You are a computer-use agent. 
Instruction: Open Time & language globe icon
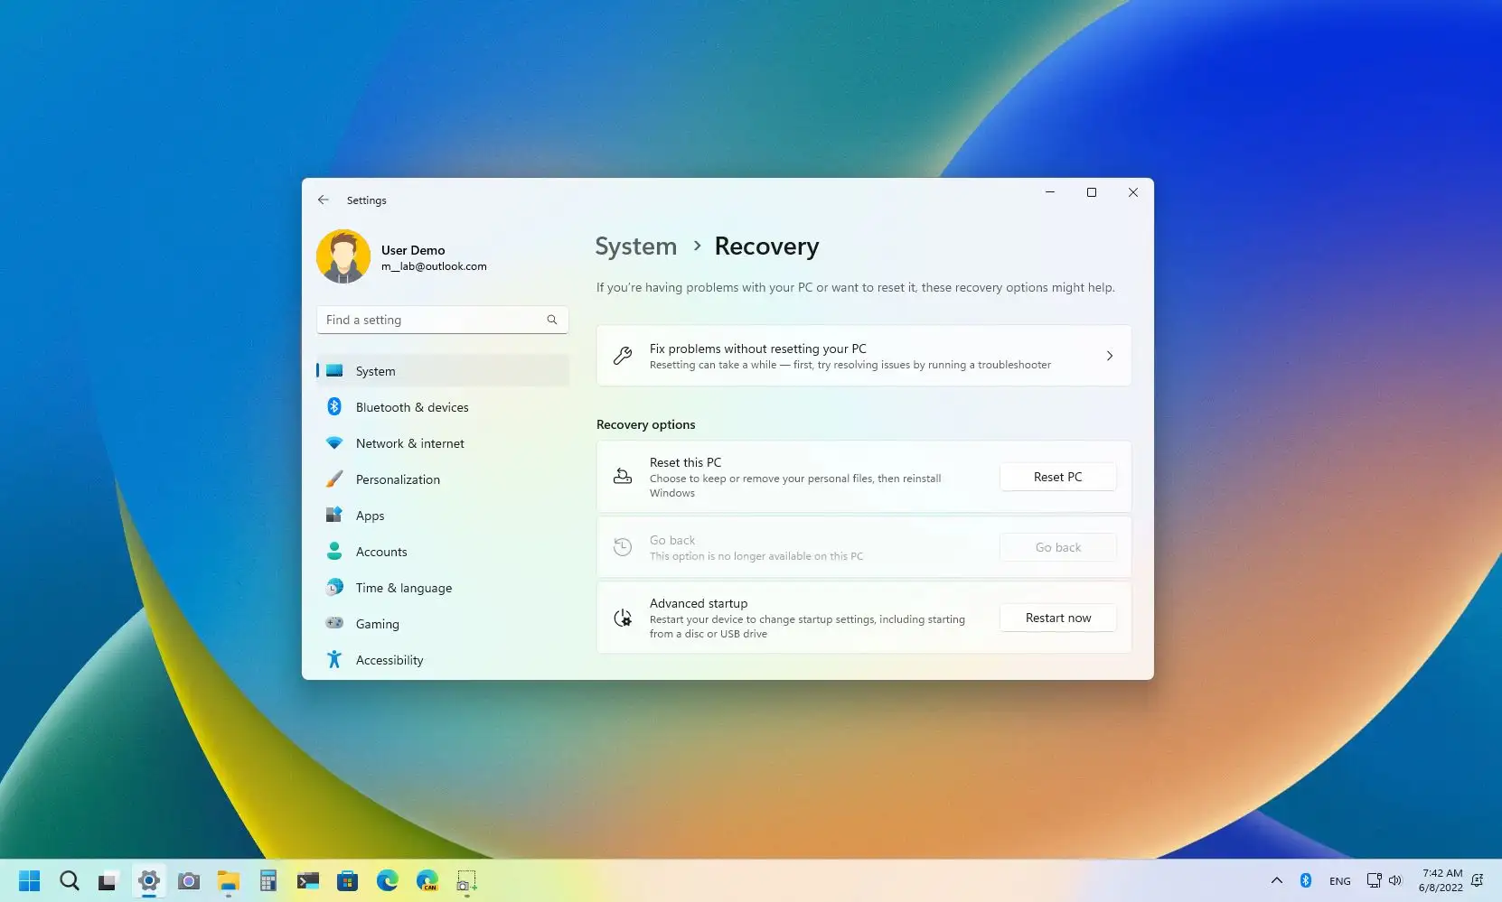point(334,588)
